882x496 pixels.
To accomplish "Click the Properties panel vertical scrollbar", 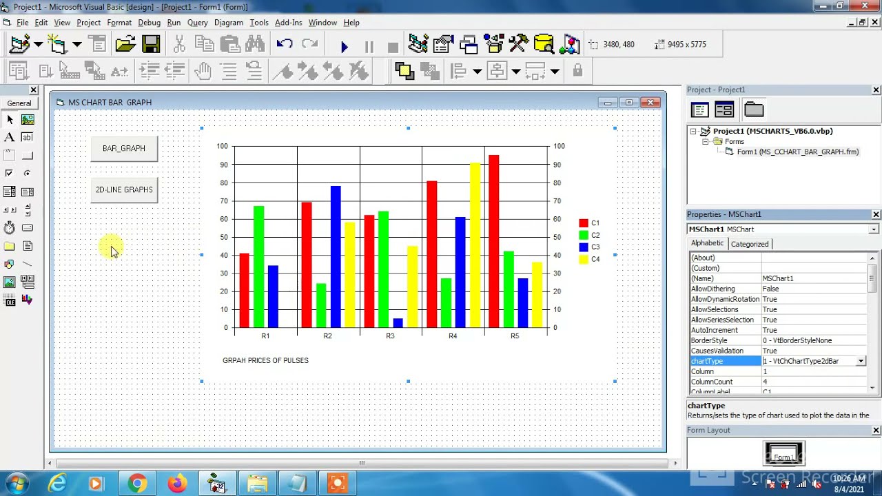I will pos(872,324).
